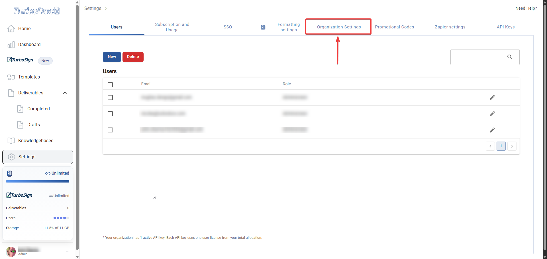Edit the first user with pencil icon
Viewport: 547px width, 259px height.
[x=492, y=98]
